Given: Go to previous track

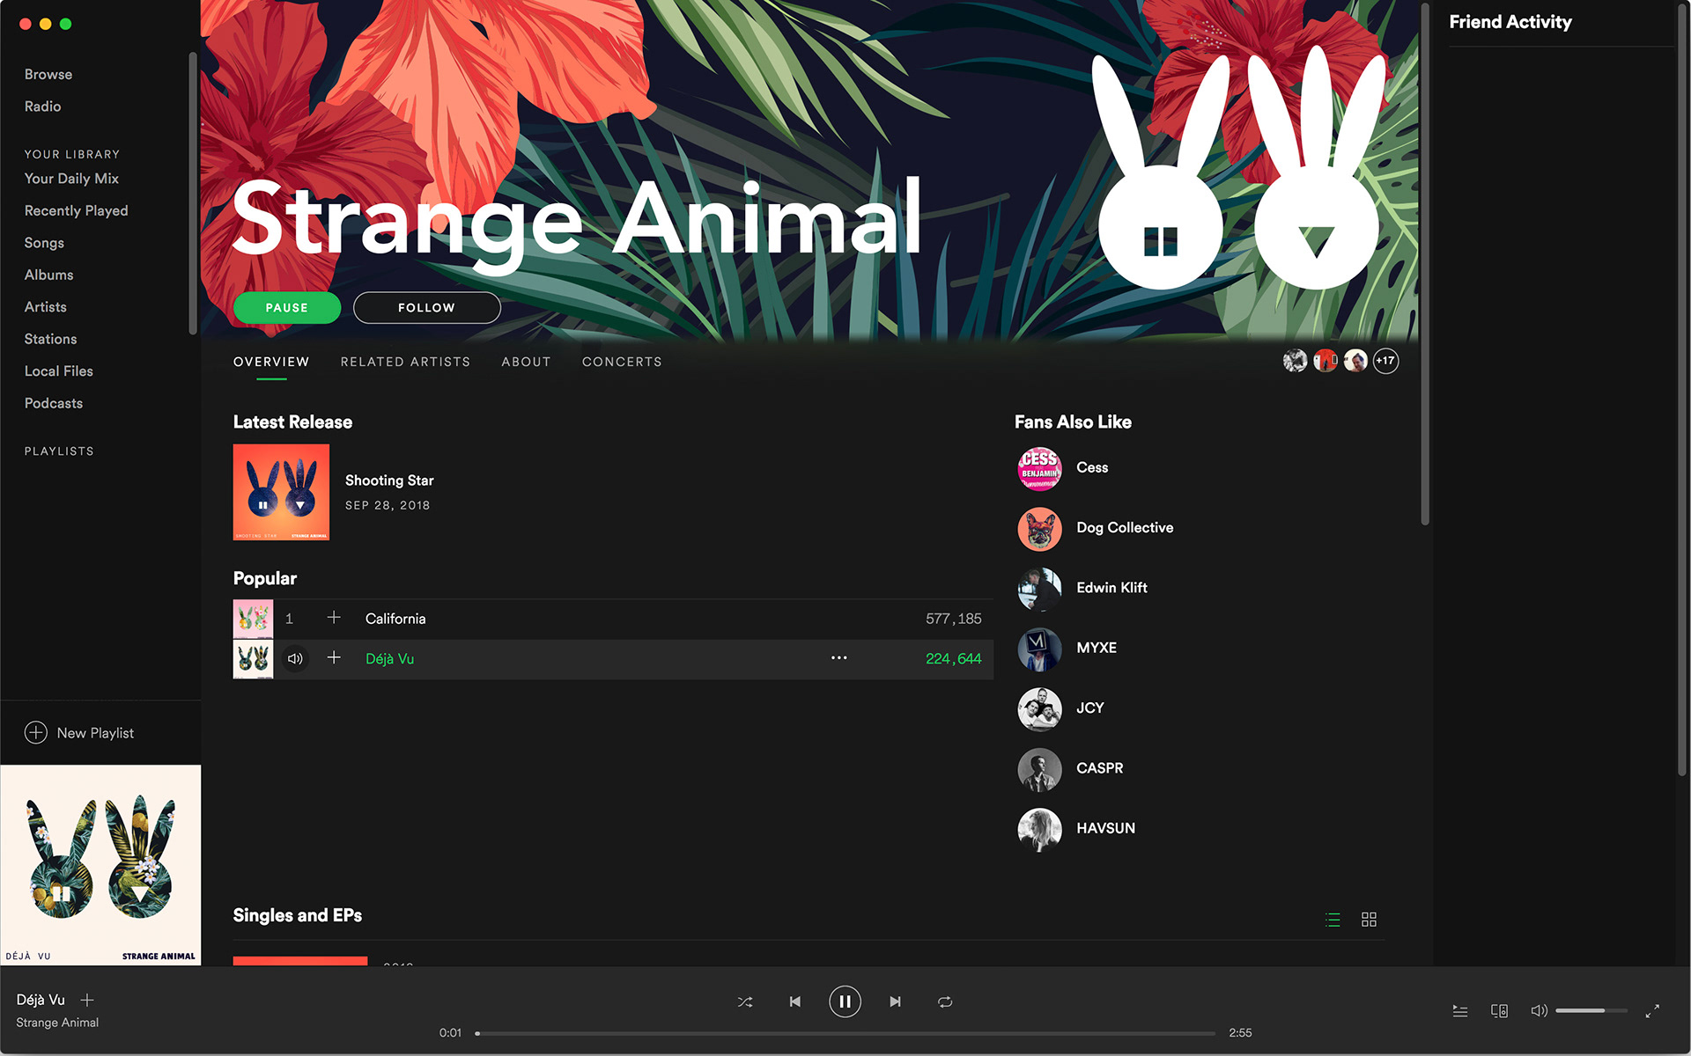Looking at the screenshot, I should pyautogui.click(x=794, y=1001).
